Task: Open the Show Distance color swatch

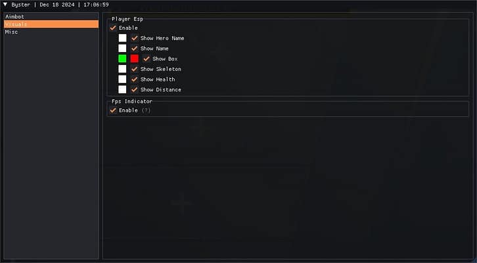Action: pos(122,89)
